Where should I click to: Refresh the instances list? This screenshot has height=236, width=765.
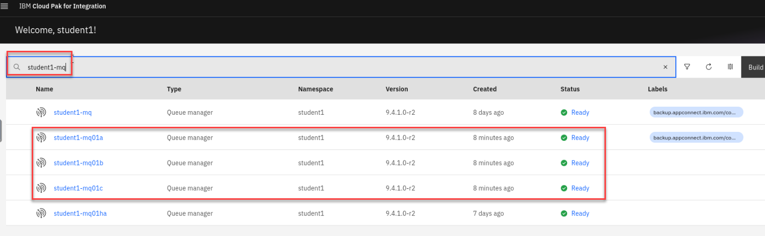coord(709,67)
